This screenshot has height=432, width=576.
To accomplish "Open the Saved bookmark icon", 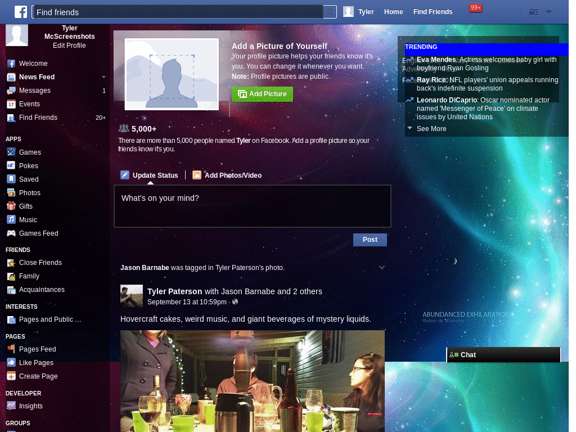I will click(x=11, y=179).
